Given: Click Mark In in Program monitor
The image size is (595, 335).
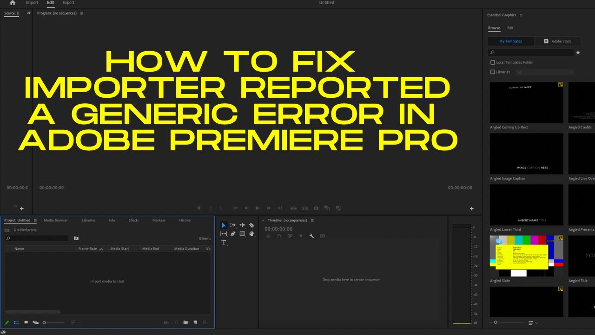Looking at the screenshot, I should [x=211, y=208].
